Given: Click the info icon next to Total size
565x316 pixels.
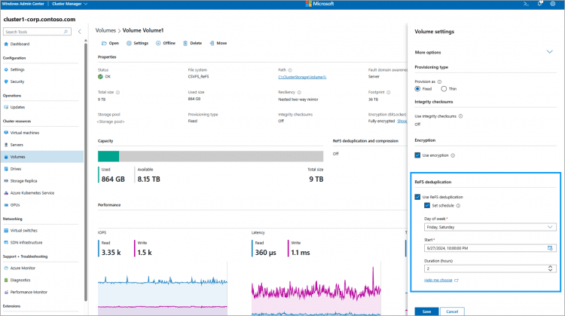Looking at the screenshot, I should click(x=118, y=92).
